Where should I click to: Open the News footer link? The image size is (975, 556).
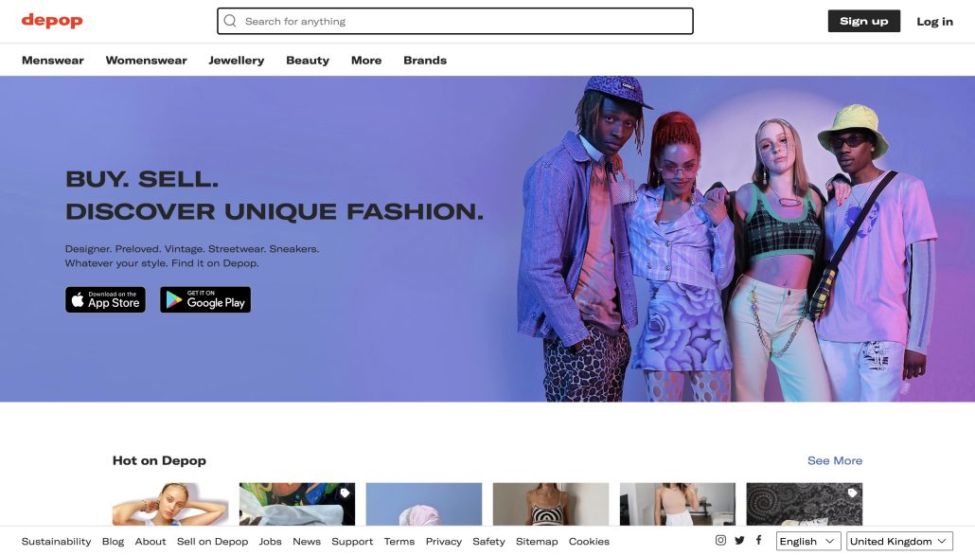pos(307,542)
